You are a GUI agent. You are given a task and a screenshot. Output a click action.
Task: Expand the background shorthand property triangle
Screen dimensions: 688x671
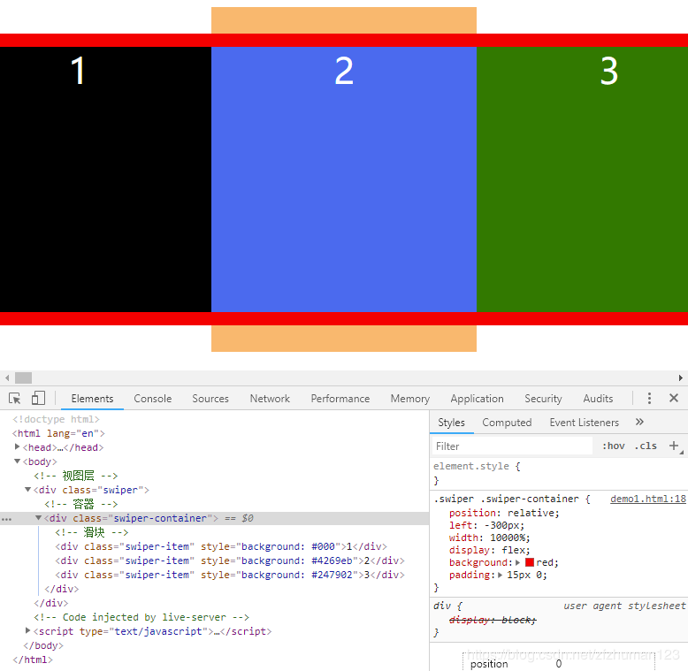[517, 562]
